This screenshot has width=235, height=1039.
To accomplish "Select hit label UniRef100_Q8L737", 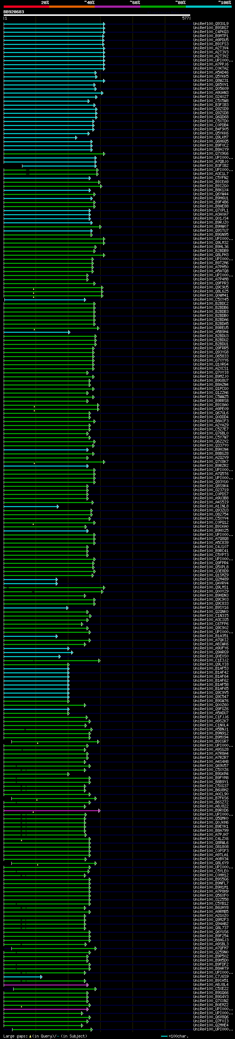I will [x=211, y=928].
